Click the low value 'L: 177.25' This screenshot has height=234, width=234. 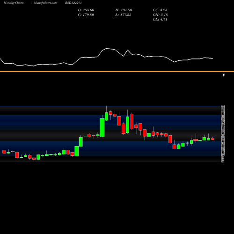click(124, 15)
